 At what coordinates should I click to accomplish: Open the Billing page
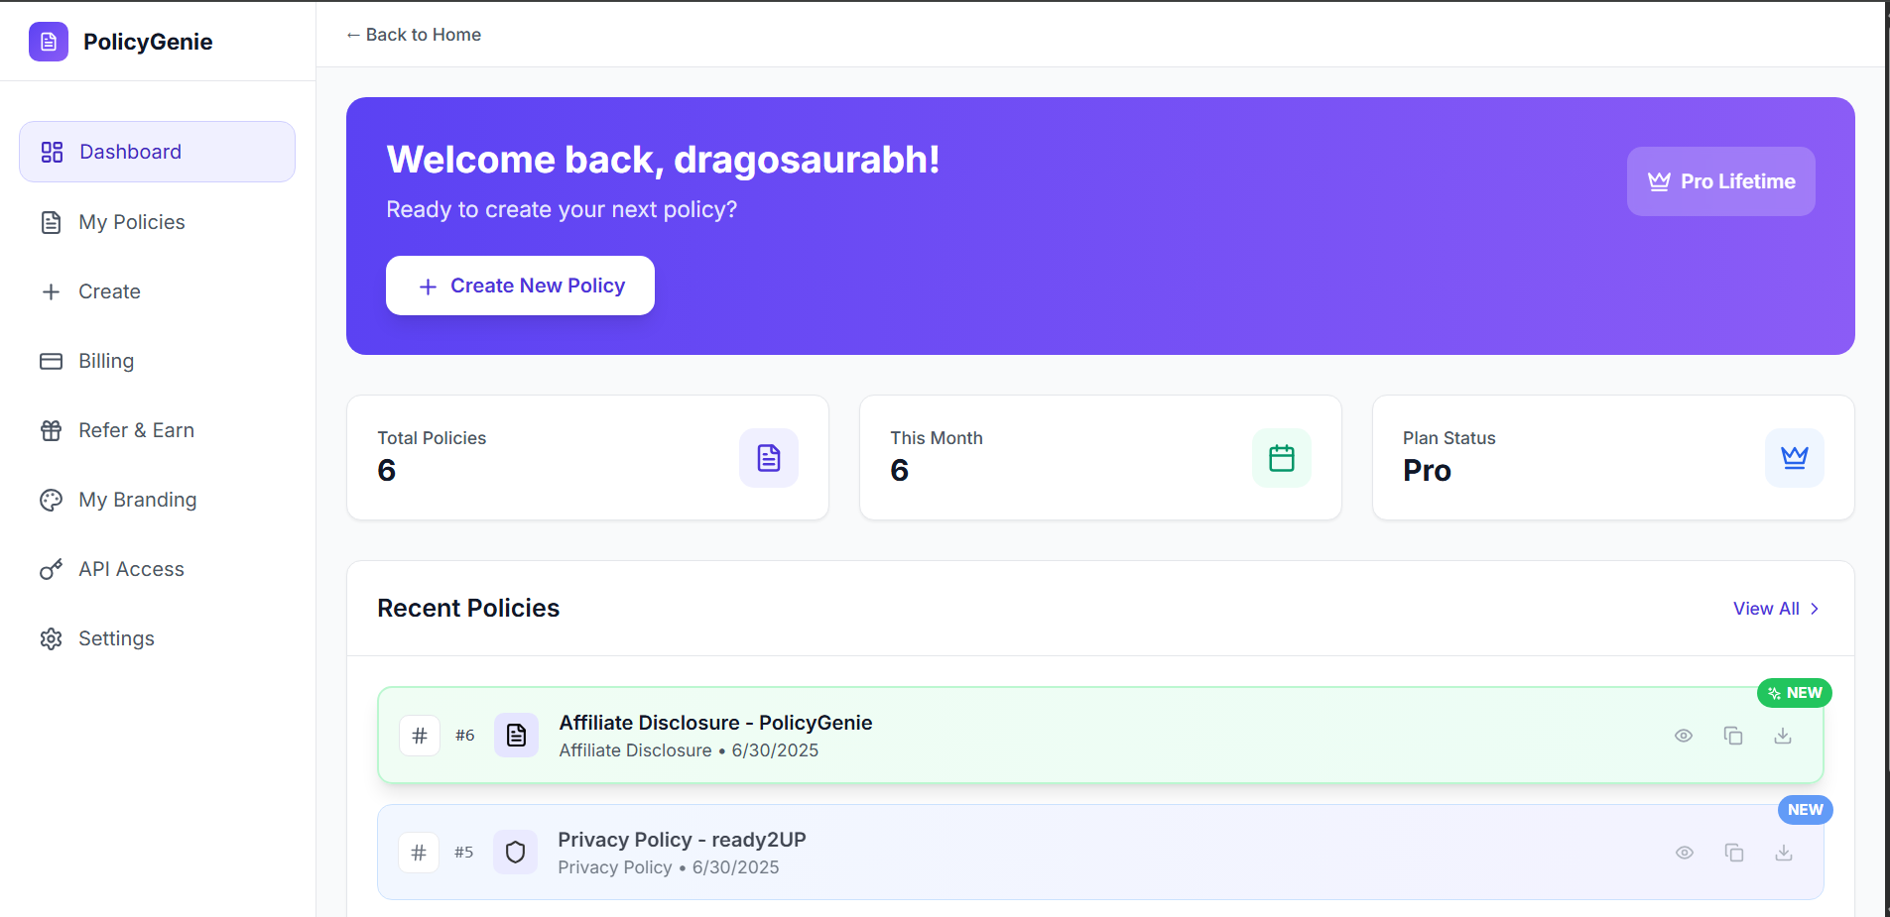(x=157, y=361)
